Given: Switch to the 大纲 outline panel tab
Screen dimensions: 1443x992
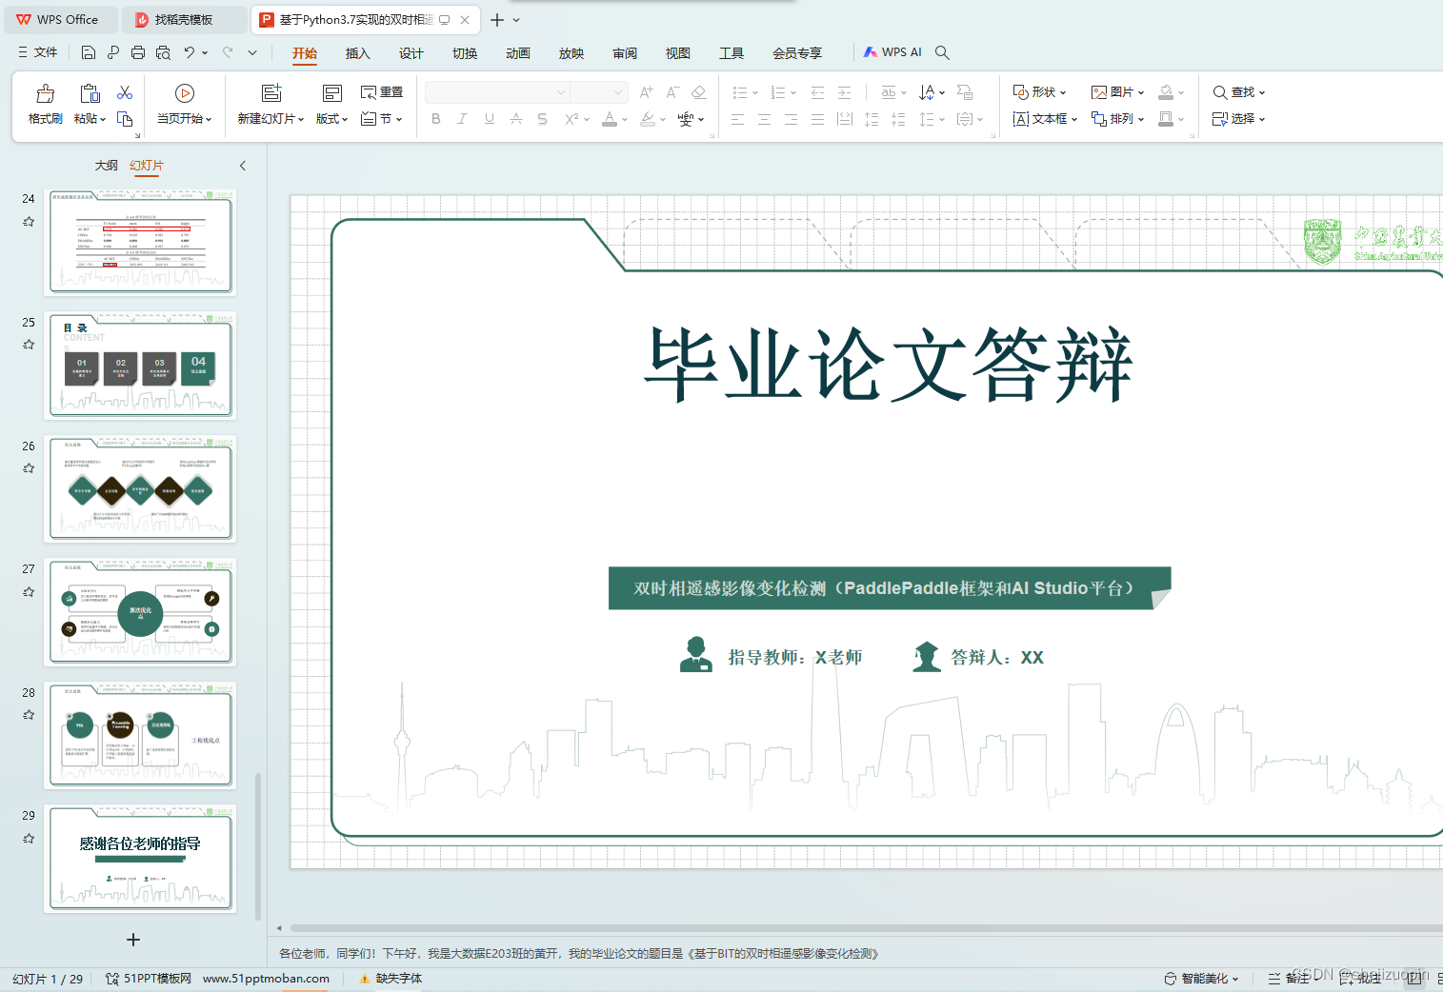Looking at the screenshot, I should click(106, 165).
